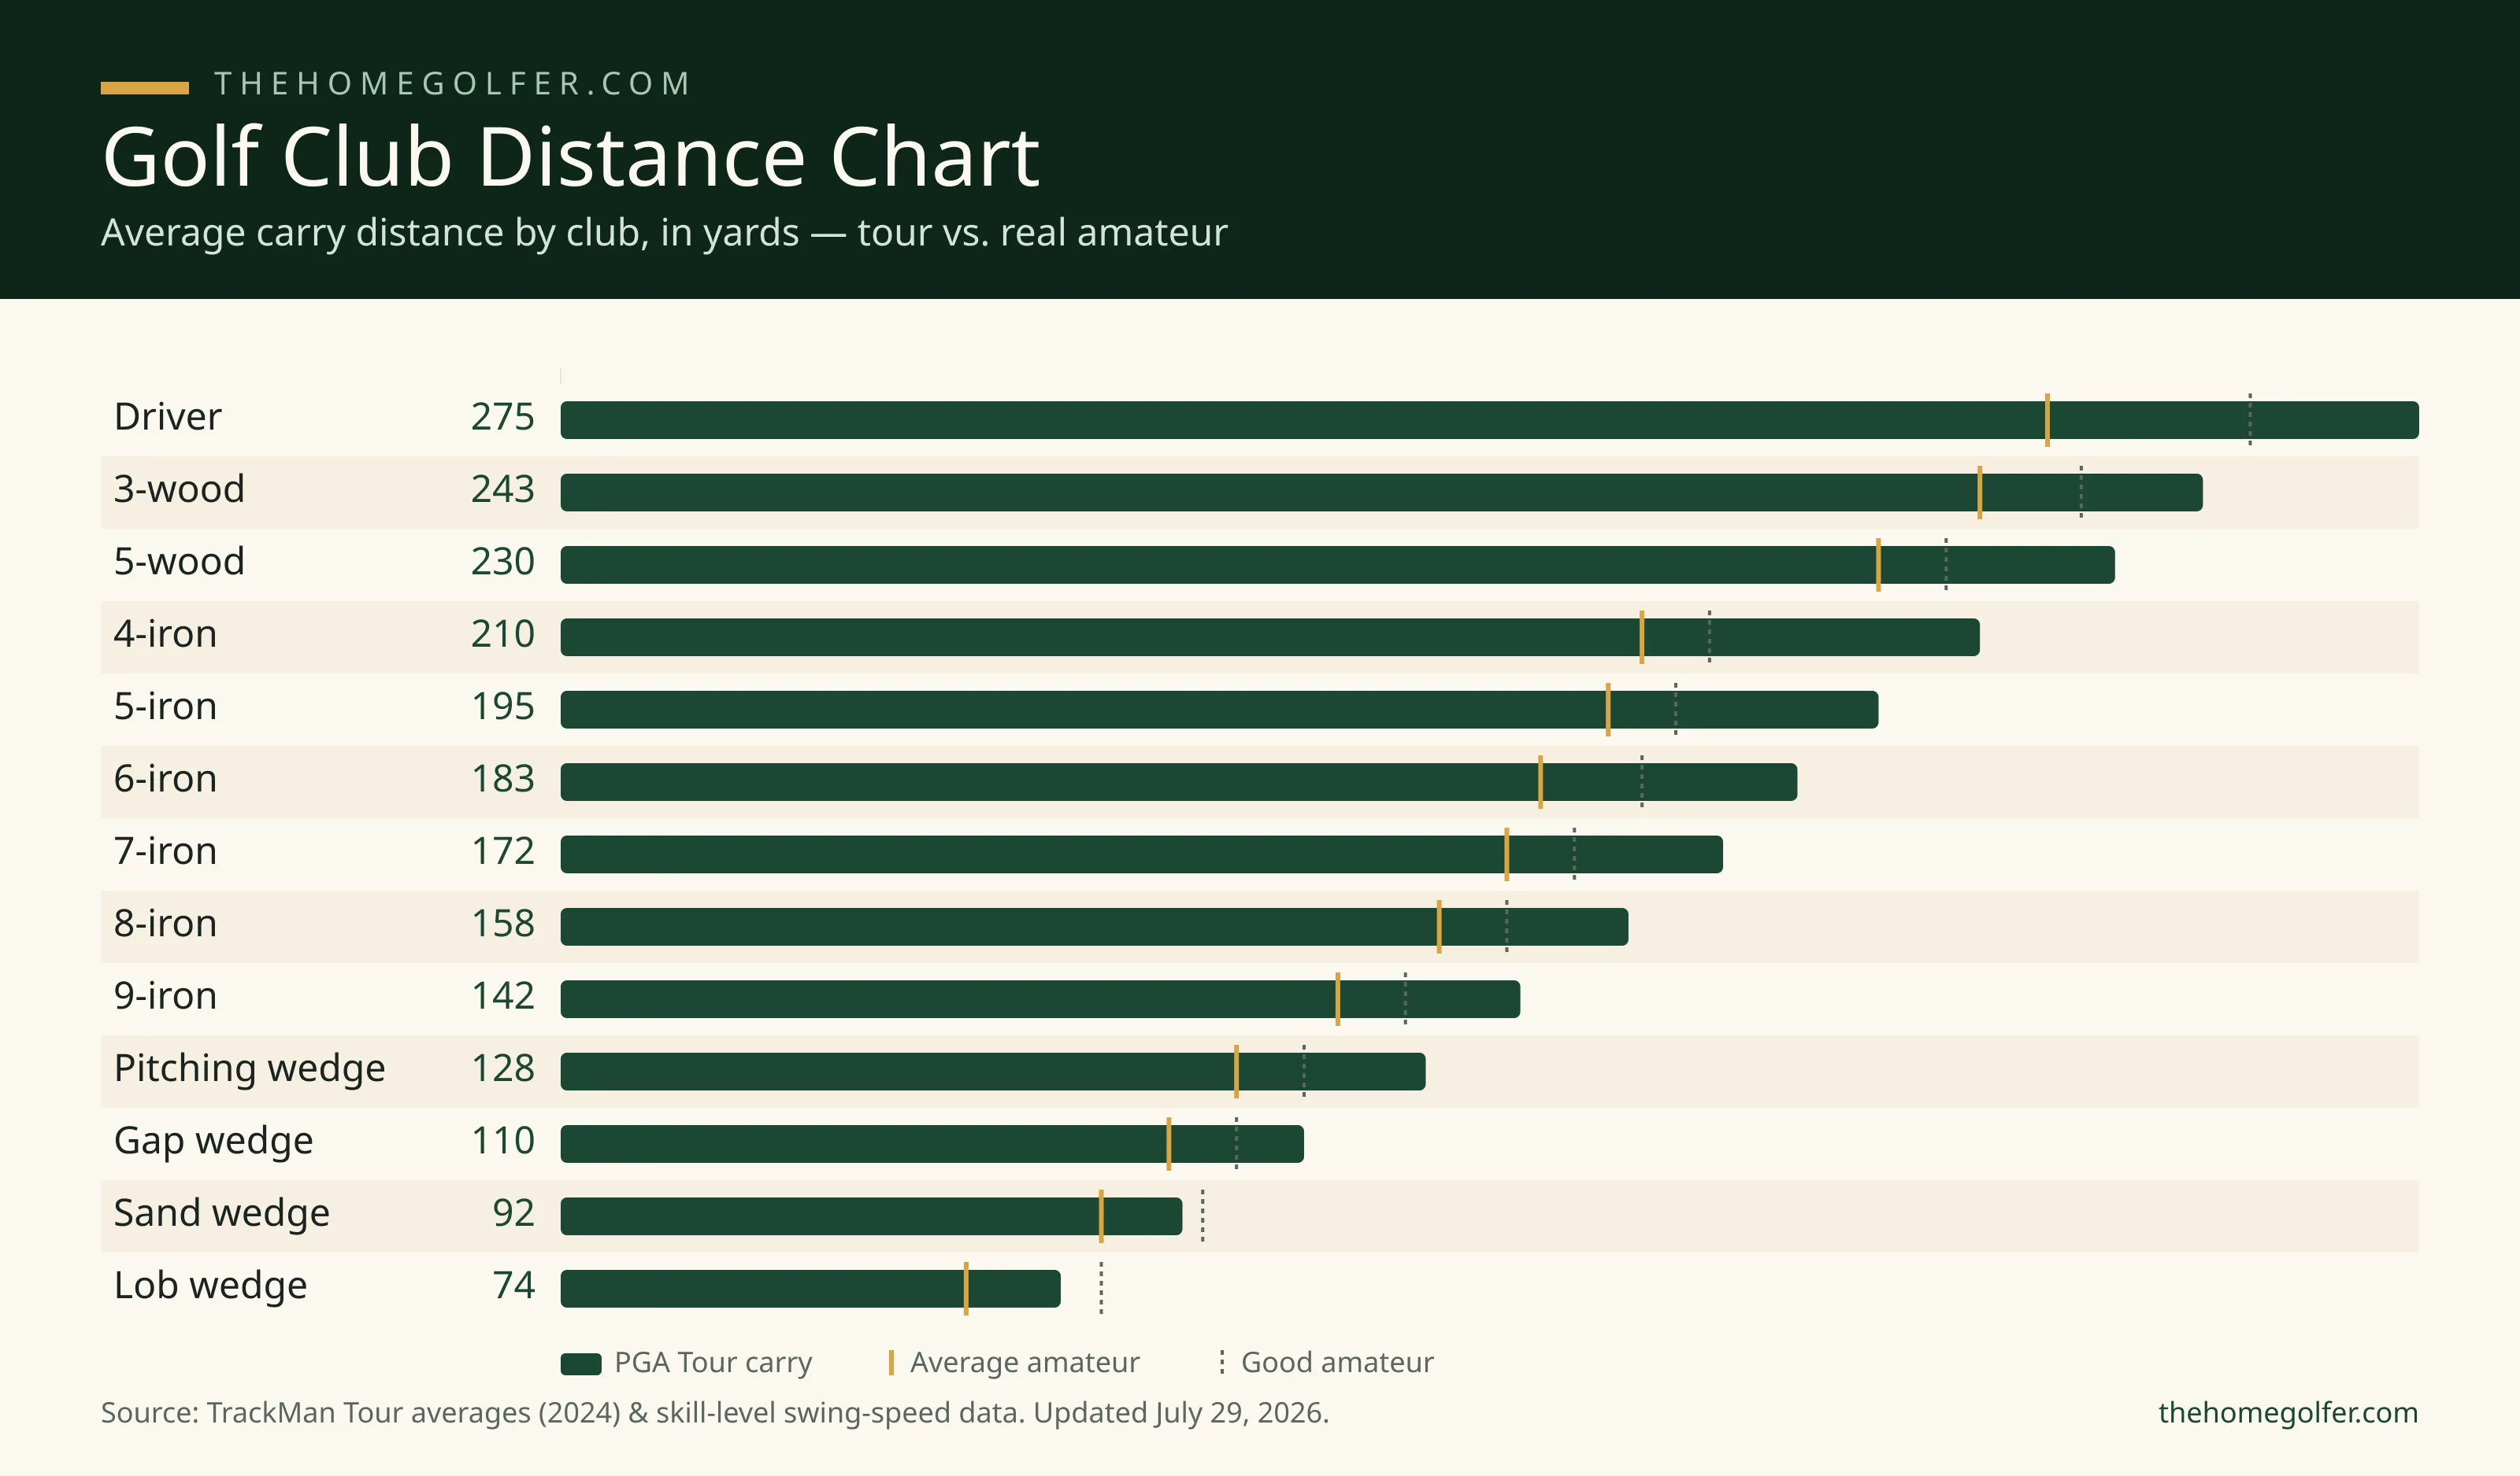Screen dimensions: 2520x1476
Task: Select the Driver row label
Action: [x=167, y=417]
